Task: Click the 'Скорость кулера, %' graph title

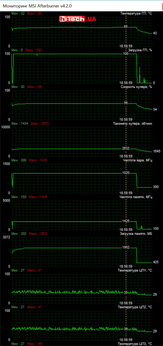Action: 136,87
